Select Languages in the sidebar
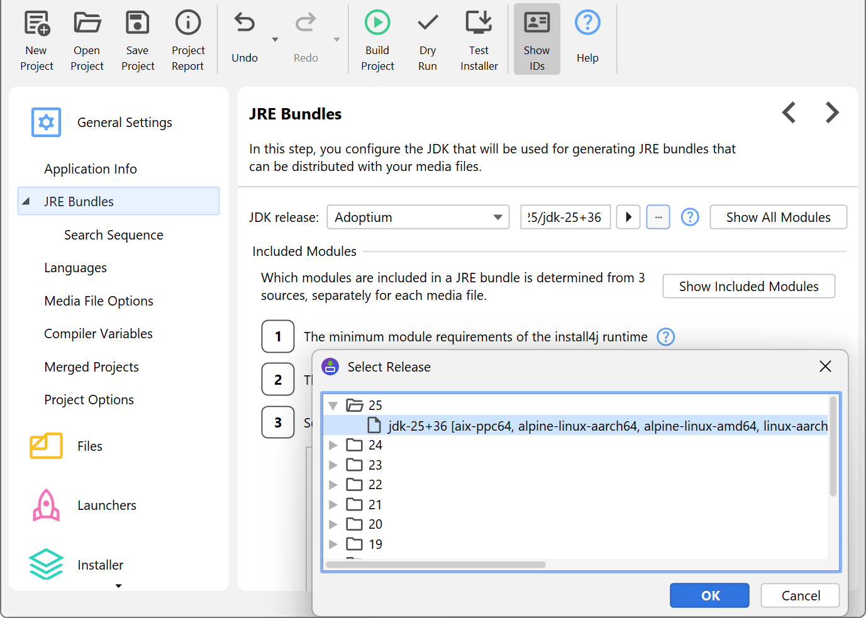Image resolution: width=866 pixels, height=618 pixels. point(75,268)
